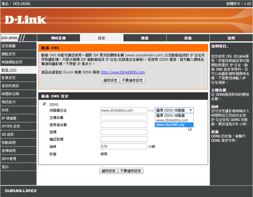This screenshot has height=197, width=253.
Task: Click the 逾時 field showing 576
Action: [124, 147]
